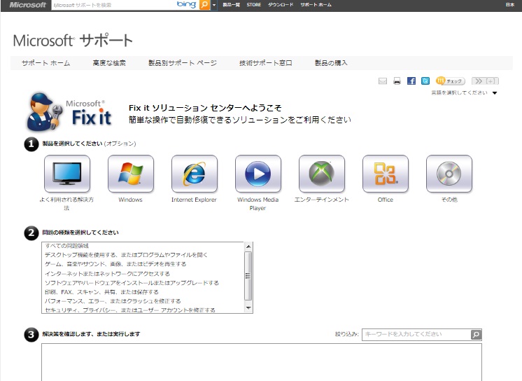Click the Windows label under icon
The width and height of the screenshot is (522, 381).
click(130, 200)
